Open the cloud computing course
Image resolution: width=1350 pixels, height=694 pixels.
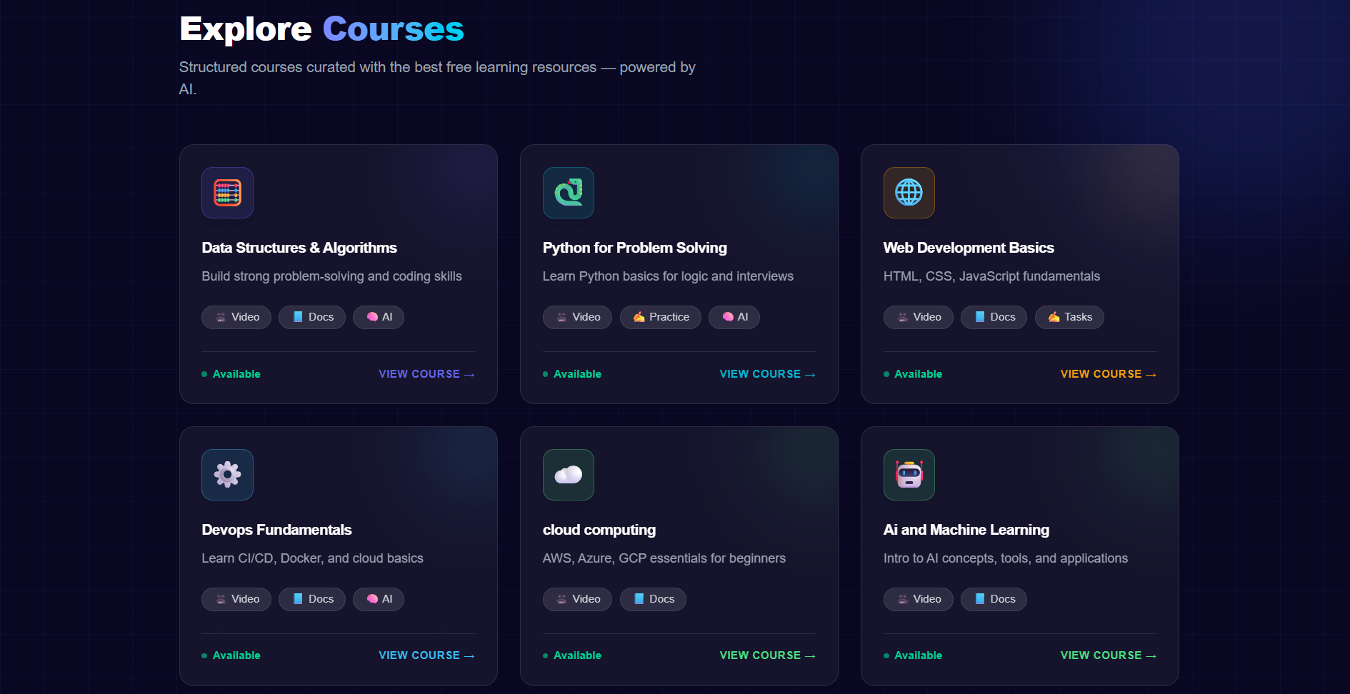pos(766,655)
